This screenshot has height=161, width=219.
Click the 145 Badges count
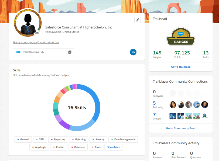click(x=157, y=53)
